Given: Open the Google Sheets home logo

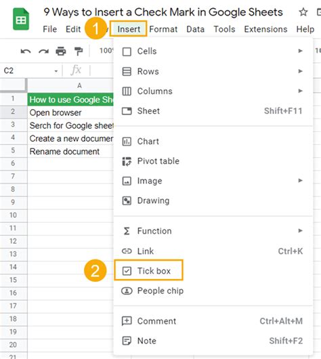Looking at the screenshot, I should pos(21,19).
